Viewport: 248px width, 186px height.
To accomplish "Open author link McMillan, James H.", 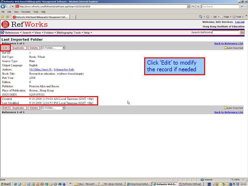I will [41, 69].
